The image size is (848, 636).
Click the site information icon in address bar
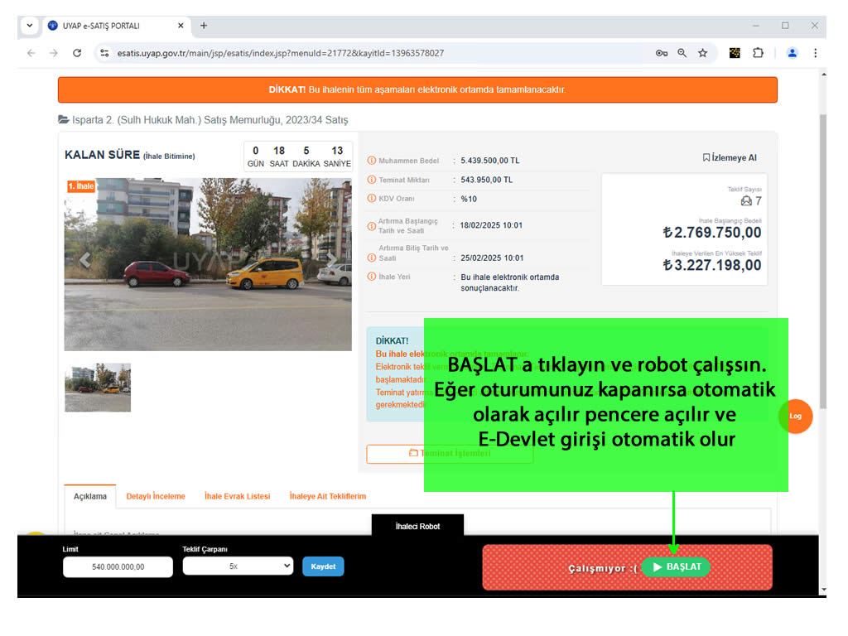click(105, 53)
